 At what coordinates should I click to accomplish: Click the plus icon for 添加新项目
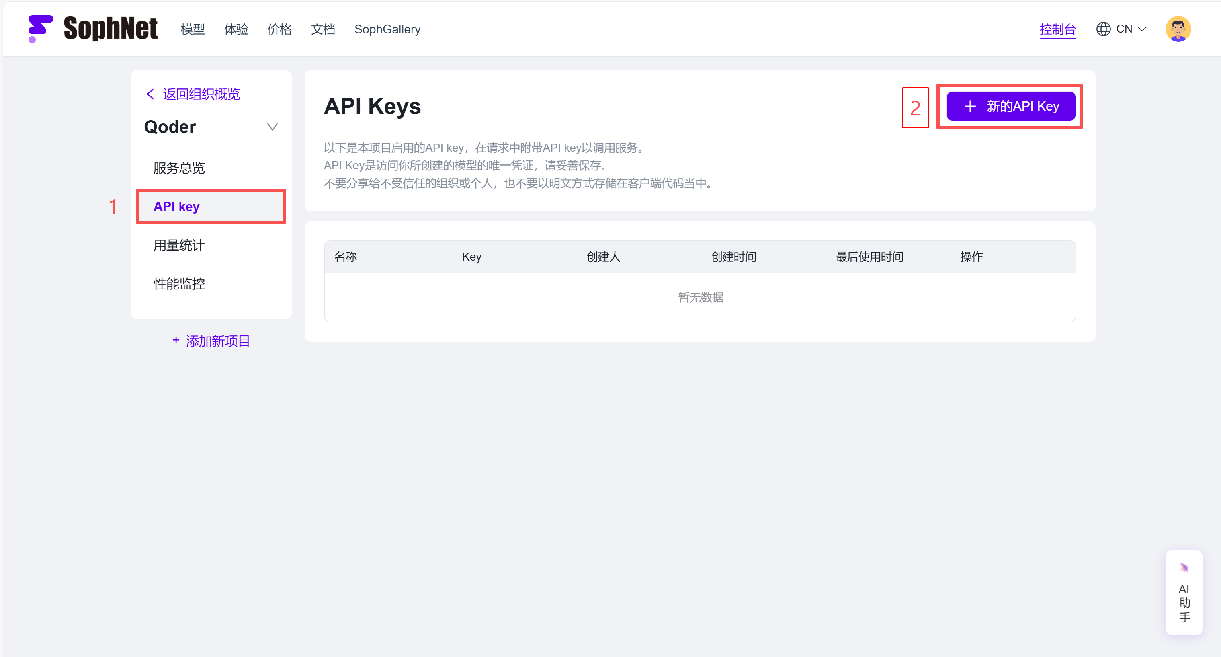point(176,340)
